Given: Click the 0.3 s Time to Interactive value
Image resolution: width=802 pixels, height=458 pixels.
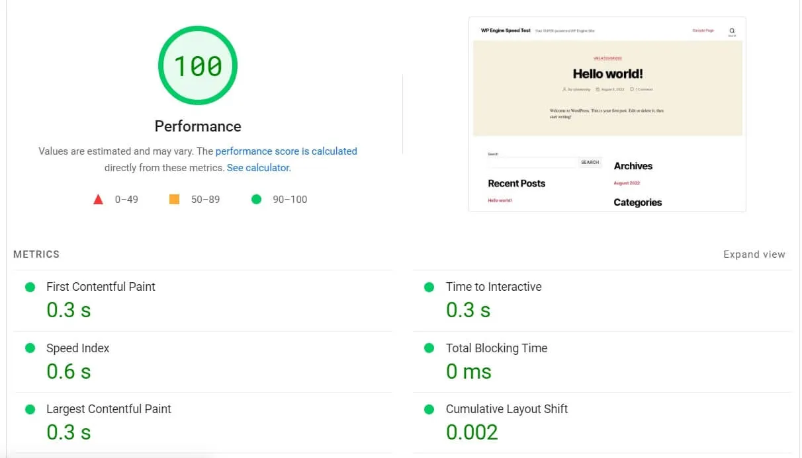Looking at the screenshot, I should click(468, 310).
